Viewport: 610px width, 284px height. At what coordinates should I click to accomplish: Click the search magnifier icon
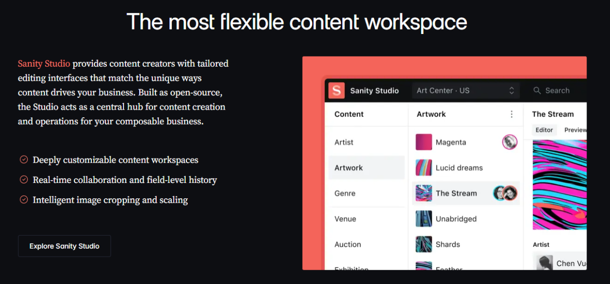[537, 91]
